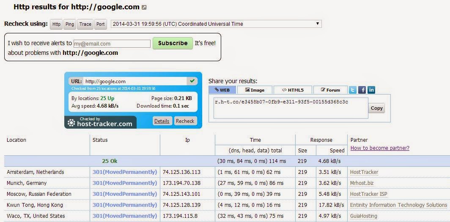The image size is (450, 222).
Task: Select IP address 173.194.115.8
Action: pos(179,216)
